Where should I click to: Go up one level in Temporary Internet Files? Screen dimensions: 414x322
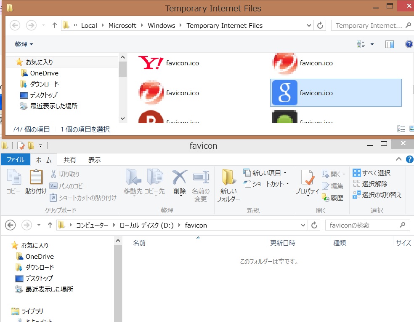pyautogui.click(x=55, y=25)
